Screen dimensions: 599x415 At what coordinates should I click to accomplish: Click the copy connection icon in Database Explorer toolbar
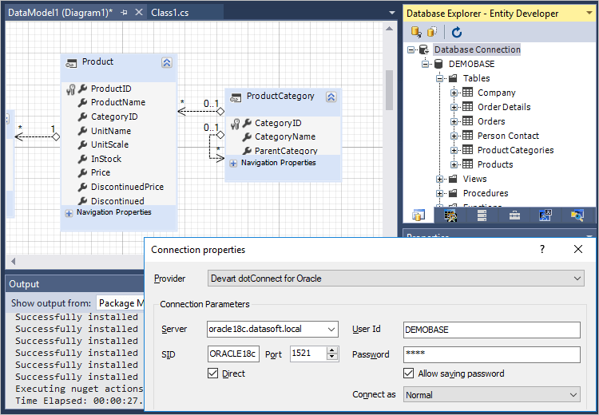(432, 32)
